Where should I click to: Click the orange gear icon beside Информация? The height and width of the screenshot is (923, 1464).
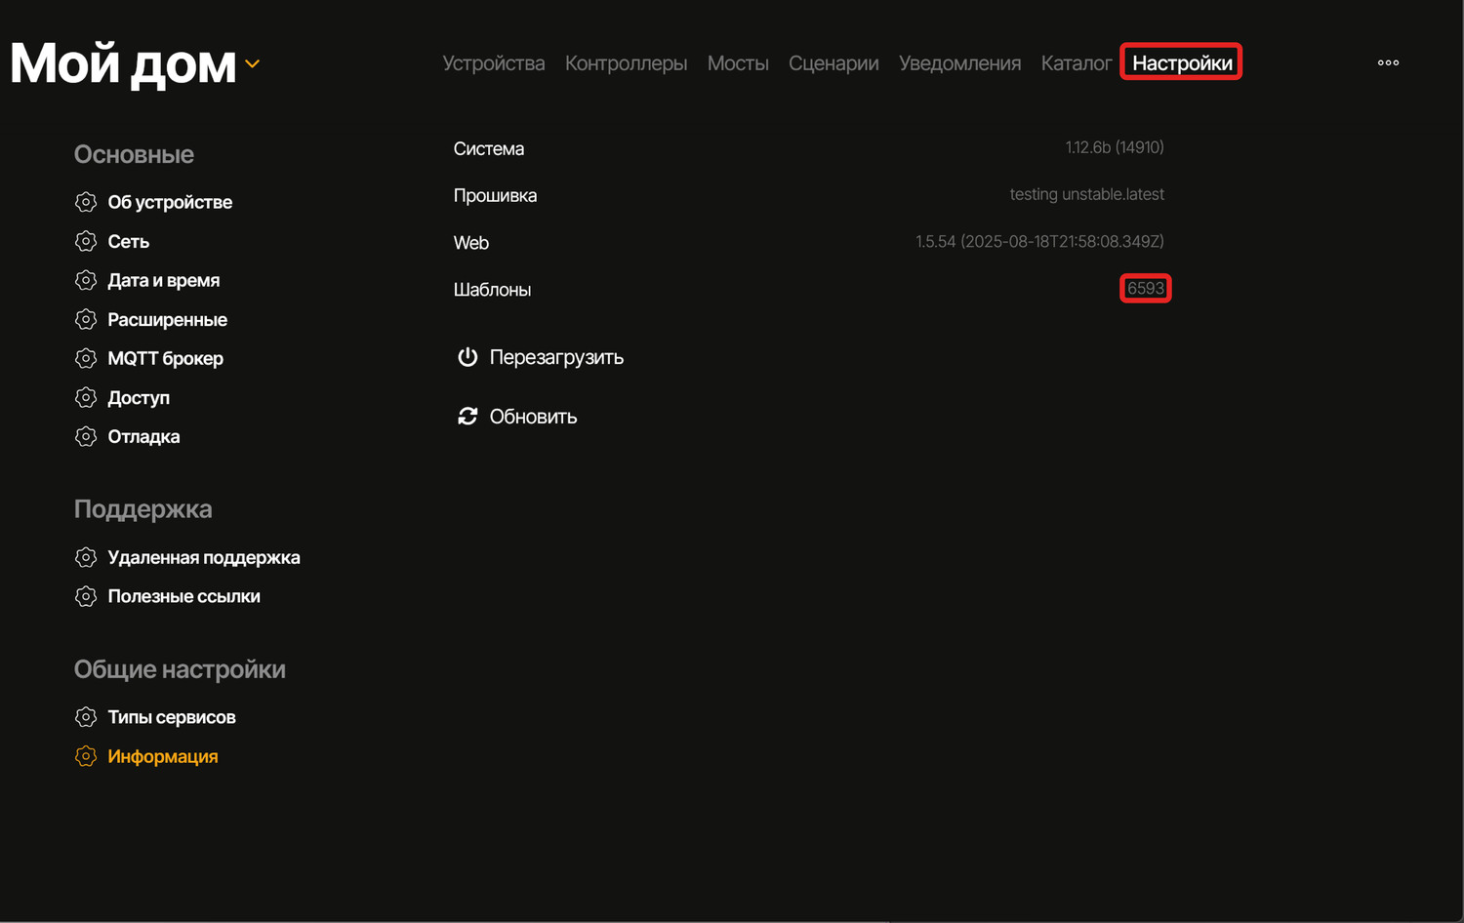pyautogui.click(x=86, y=756)
